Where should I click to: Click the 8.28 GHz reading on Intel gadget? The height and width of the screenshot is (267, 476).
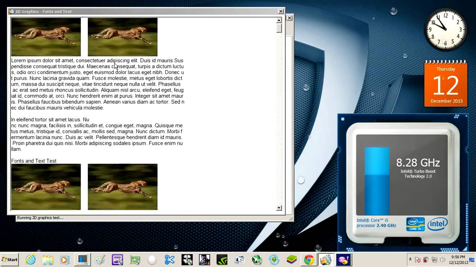pos(418,163)
